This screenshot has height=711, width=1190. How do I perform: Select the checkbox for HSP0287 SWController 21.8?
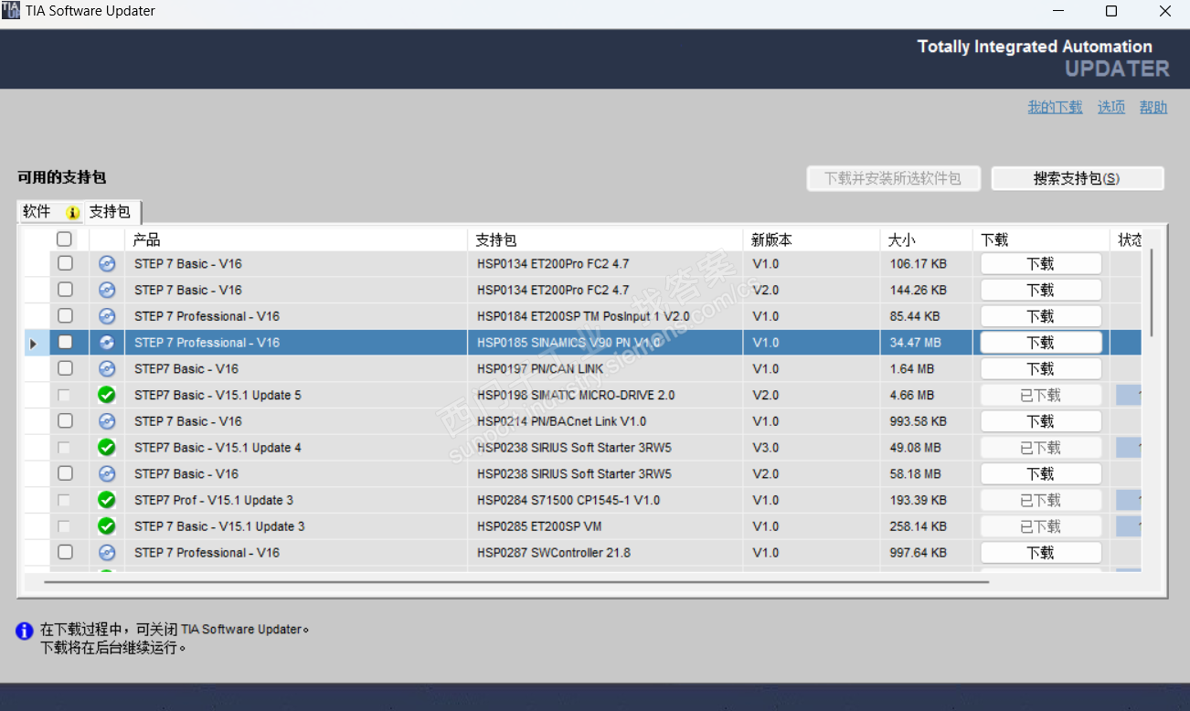coord(65,552)
